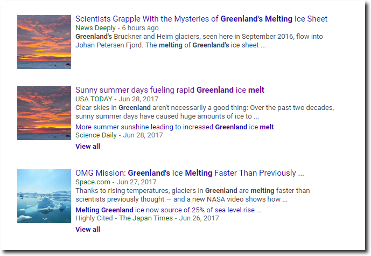Click the News Deeply source name
The width and height of the screenshot is (371, 256).
tap(95, 28)
